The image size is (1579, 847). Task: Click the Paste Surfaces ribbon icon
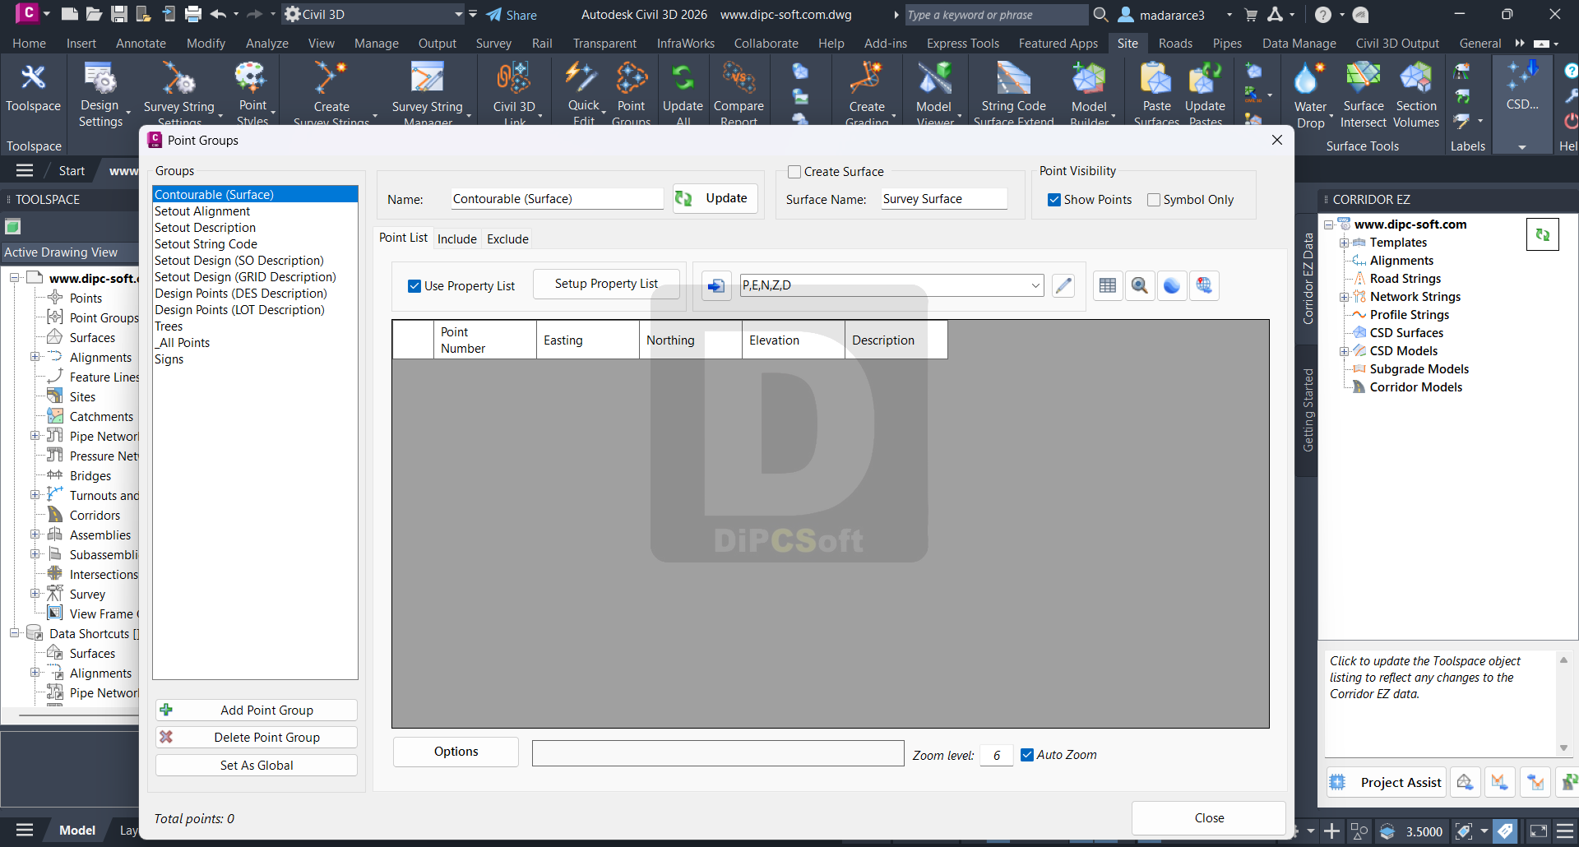1156,92
